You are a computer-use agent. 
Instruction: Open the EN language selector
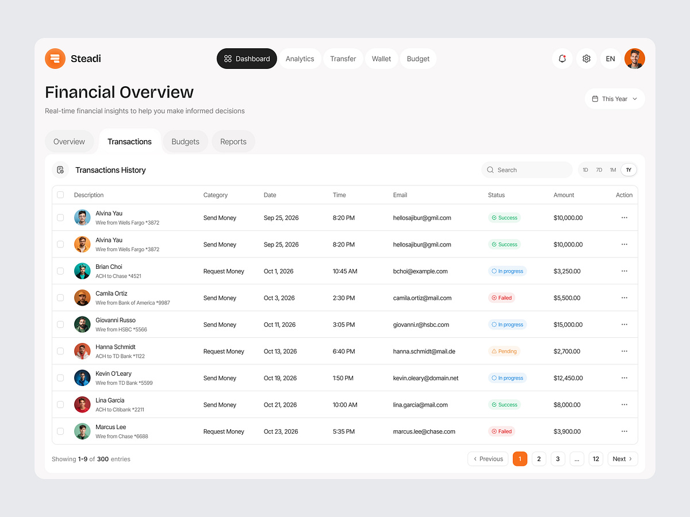[x=611, y=59]
